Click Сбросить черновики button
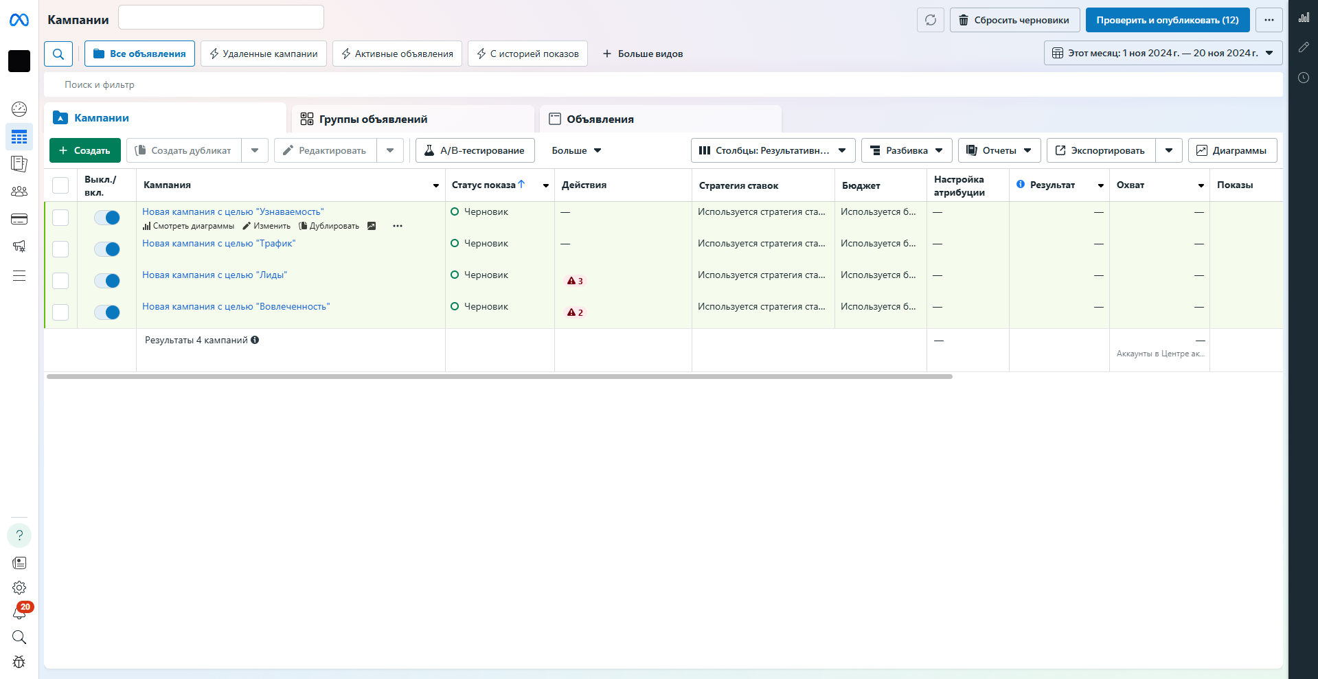This screenshot has height=679, width=1318. 1014,20
